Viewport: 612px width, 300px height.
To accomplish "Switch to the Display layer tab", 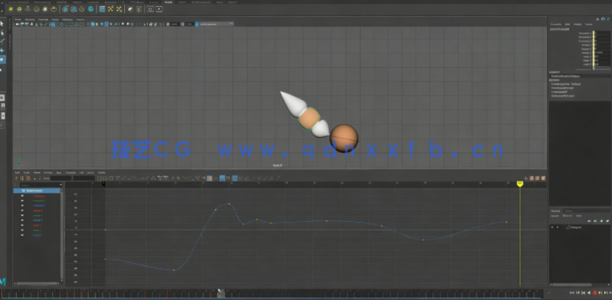I will [x=555, y=211].
